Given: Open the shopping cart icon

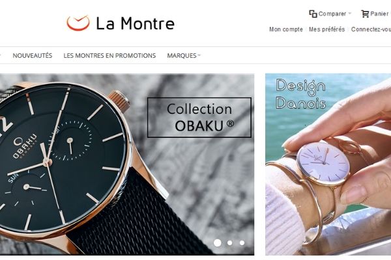Looking at the screenshot, I should (x=365, y=14).
